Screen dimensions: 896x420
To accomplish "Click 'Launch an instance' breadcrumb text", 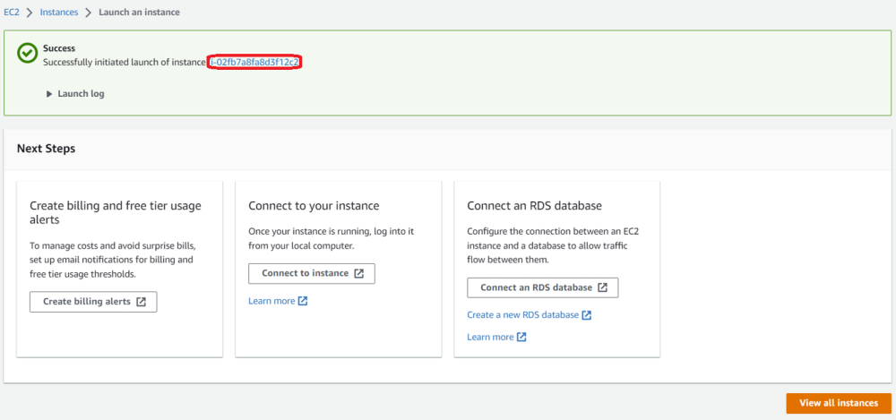I will [140, 12].
